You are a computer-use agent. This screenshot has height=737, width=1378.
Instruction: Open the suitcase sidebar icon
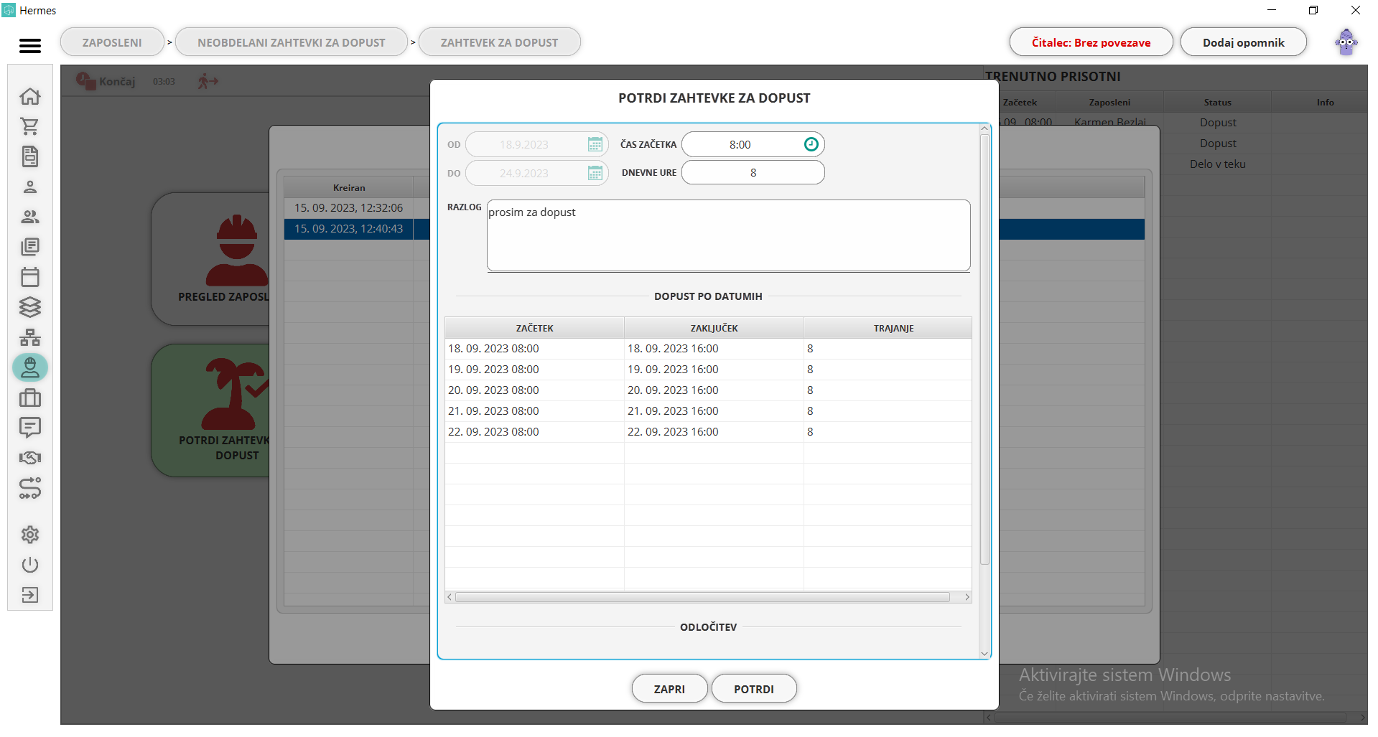30,398
